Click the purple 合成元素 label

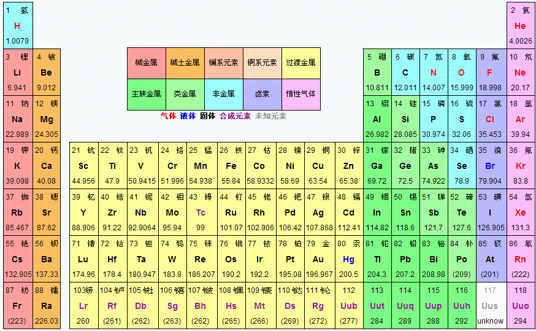point(235,116)
